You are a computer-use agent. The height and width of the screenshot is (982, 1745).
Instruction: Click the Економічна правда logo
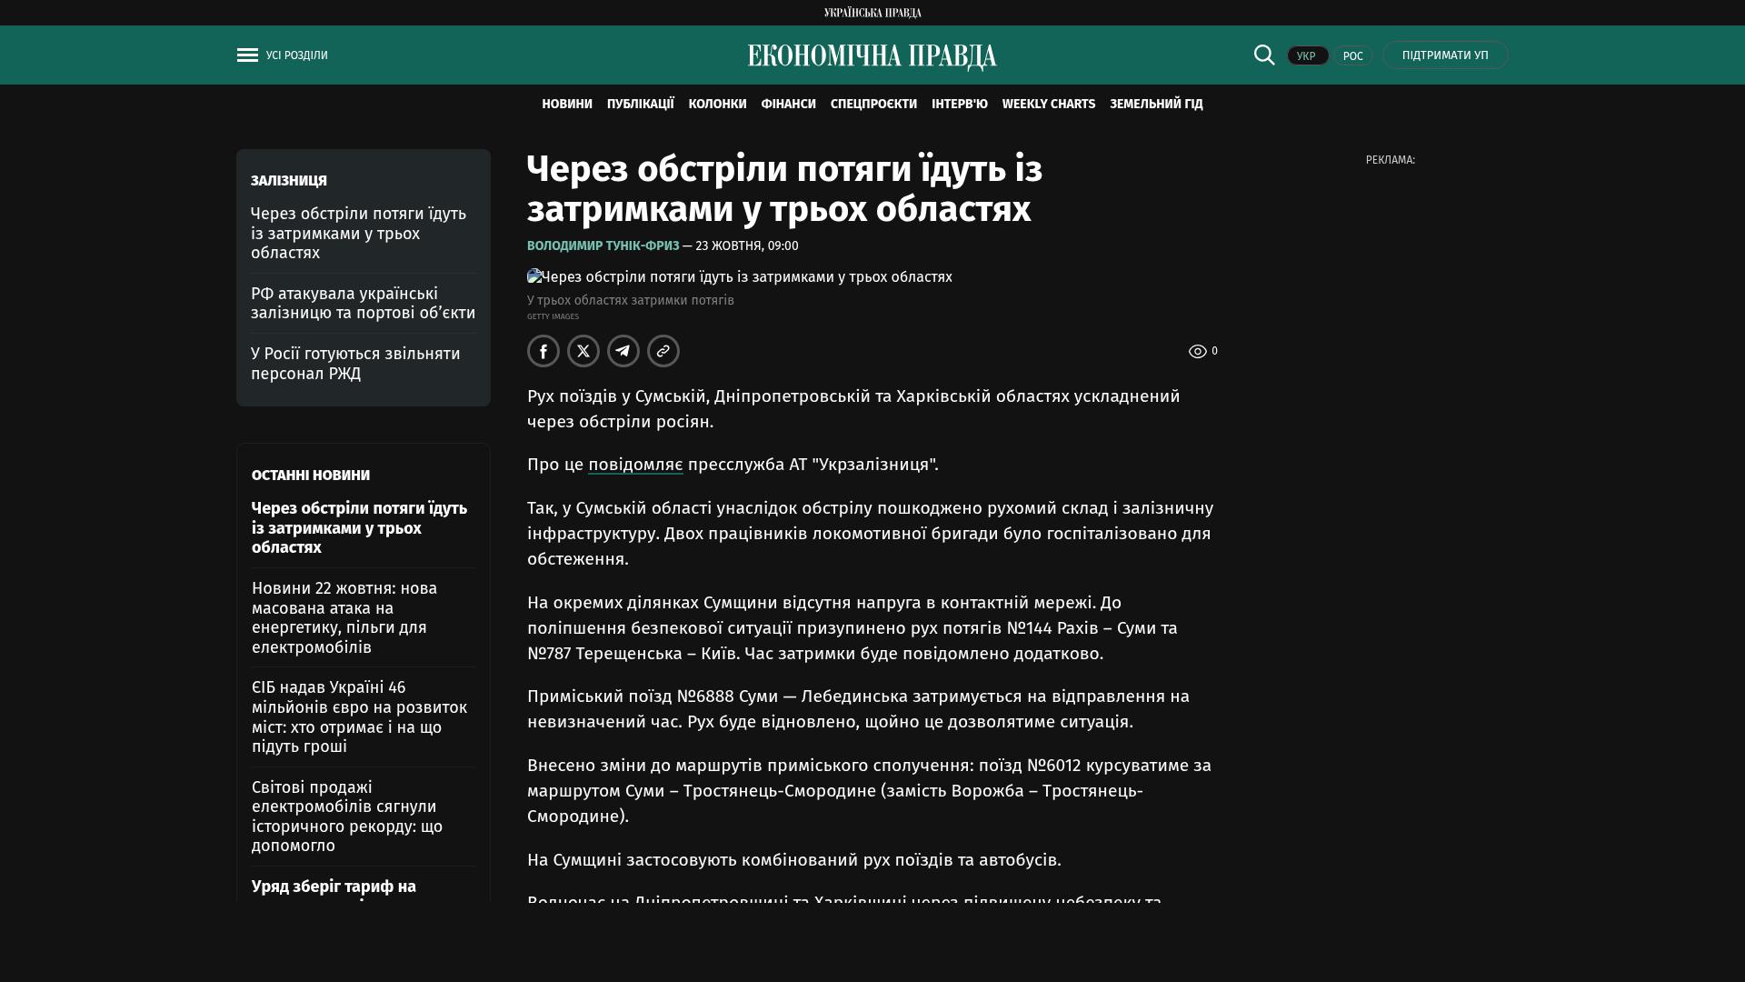pos(872,56)
